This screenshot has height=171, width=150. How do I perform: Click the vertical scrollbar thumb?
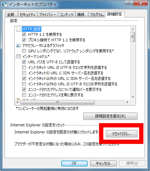coord(133,37)
